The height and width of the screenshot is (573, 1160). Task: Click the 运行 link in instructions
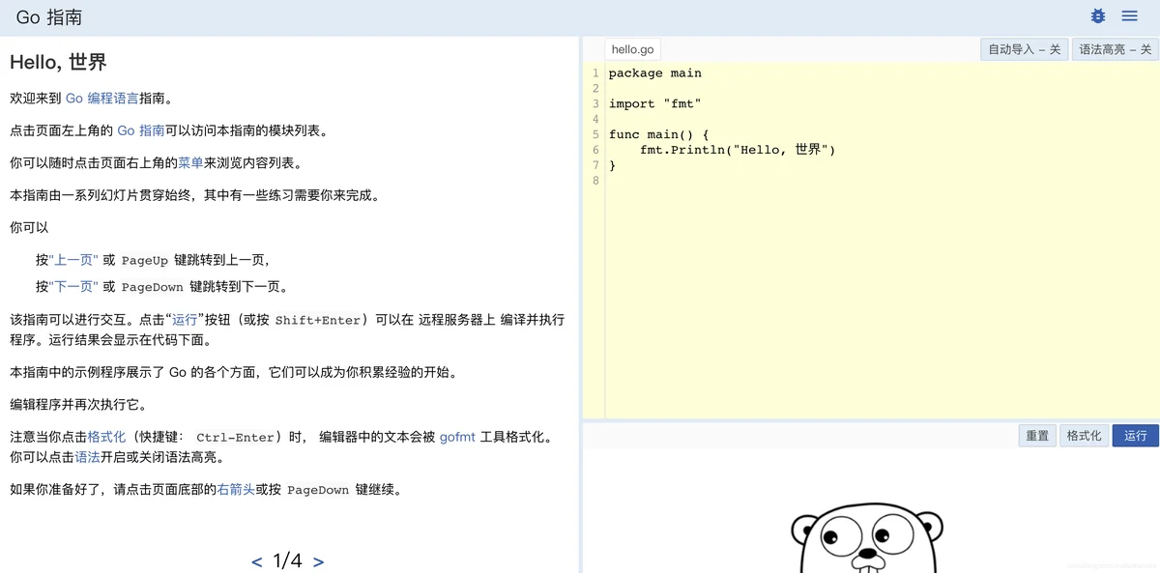pyautogui.click(x=185, y=320)
